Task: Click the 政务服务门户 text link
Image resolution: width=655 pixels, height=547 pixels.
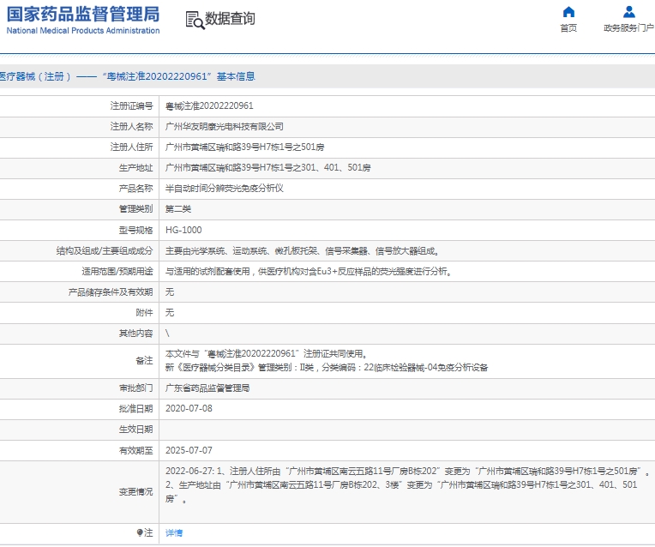Action: point(628,28)
